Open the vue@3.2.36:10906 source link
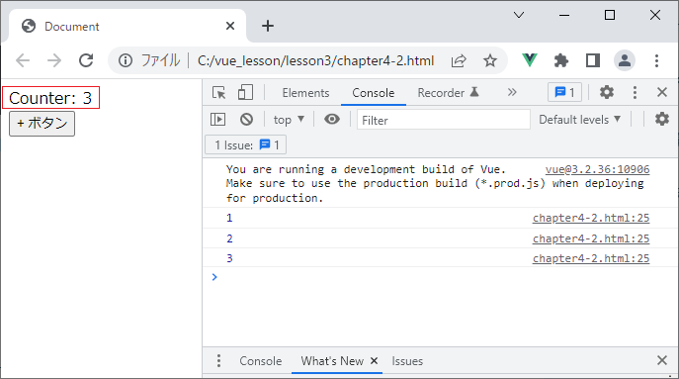 coord(597,169)
